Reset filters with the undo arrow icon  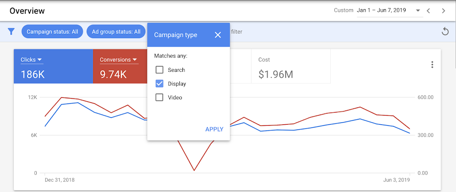tap(445, 32)
